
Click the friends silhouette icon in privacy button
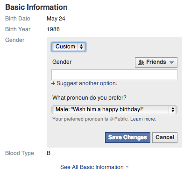coord(141,62)
